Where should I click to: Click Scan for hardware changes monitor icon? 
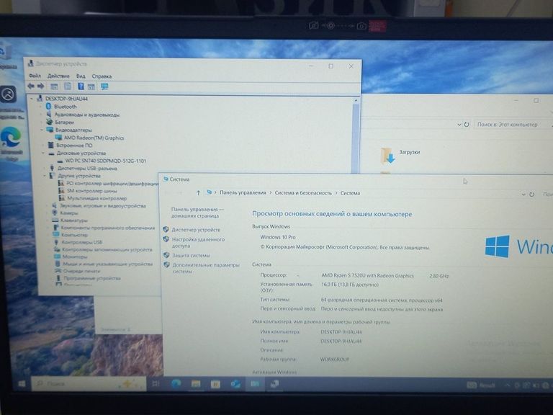[104, 86]
